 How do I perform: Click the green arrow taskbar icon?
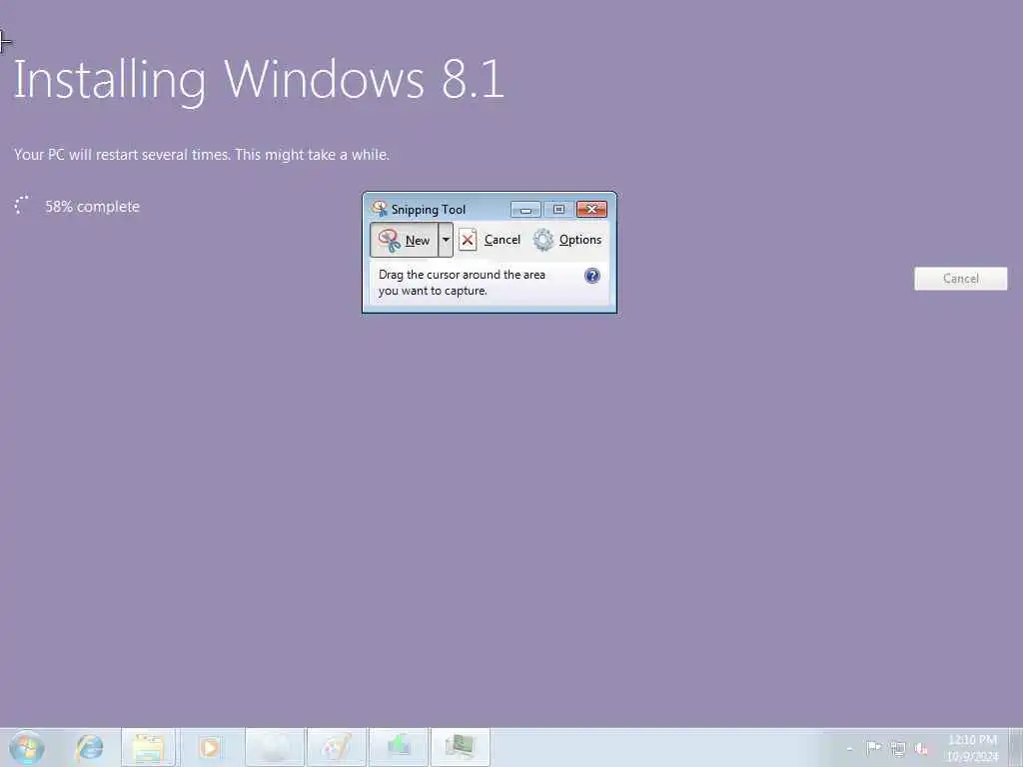click(x=399, y=747)
